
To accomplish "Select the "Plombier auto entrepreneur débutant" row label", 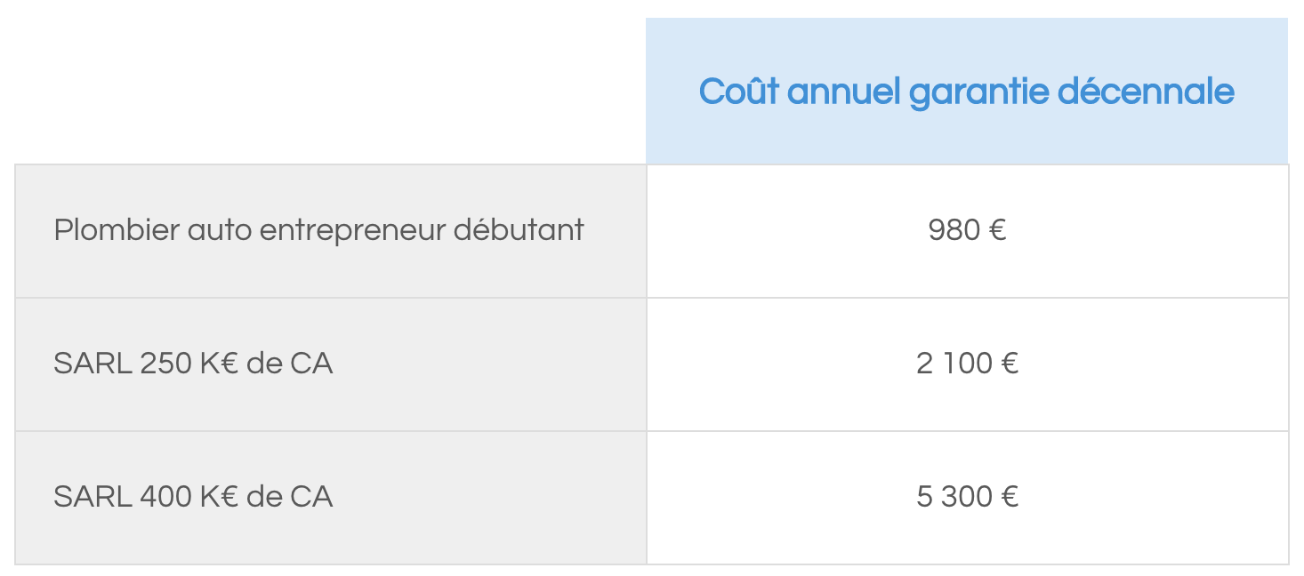I will click(318, 230).
